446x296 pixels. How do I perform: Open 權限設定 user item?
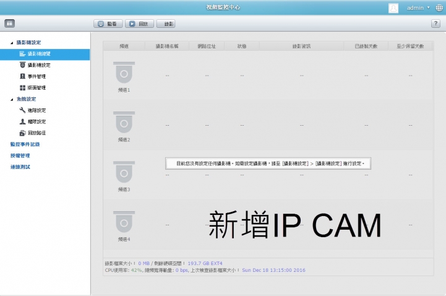click(x=33, y=122)
